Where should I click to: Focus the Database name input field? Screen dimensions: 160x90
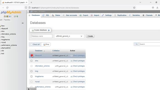[x=42, y=36]
